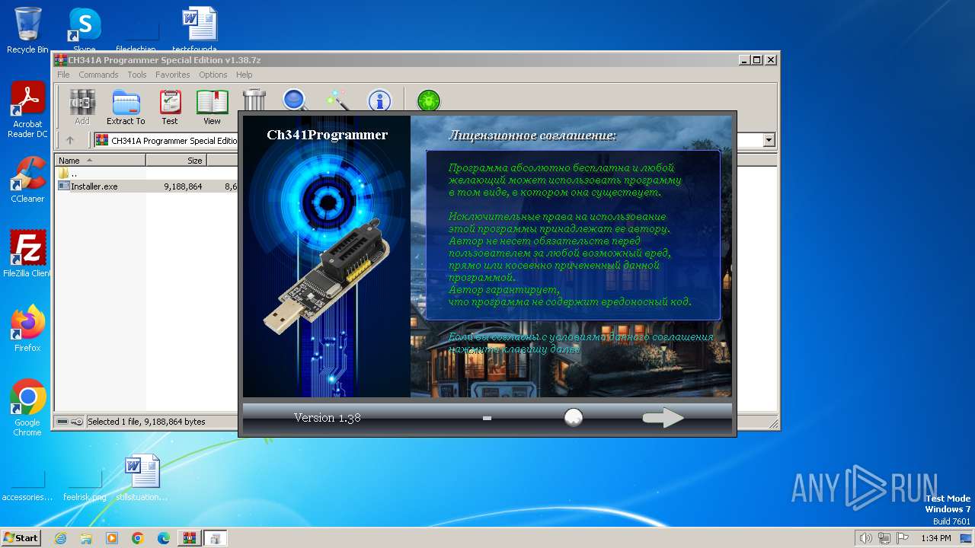Switch to WinRAR taskbar button

[x=189, y=538]
